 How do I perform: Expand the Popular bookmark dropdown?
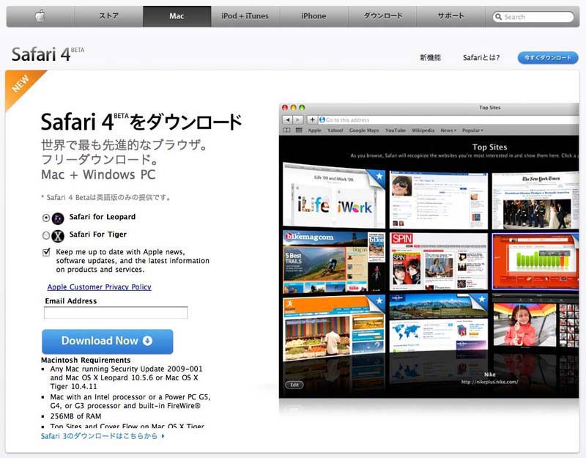472,130
